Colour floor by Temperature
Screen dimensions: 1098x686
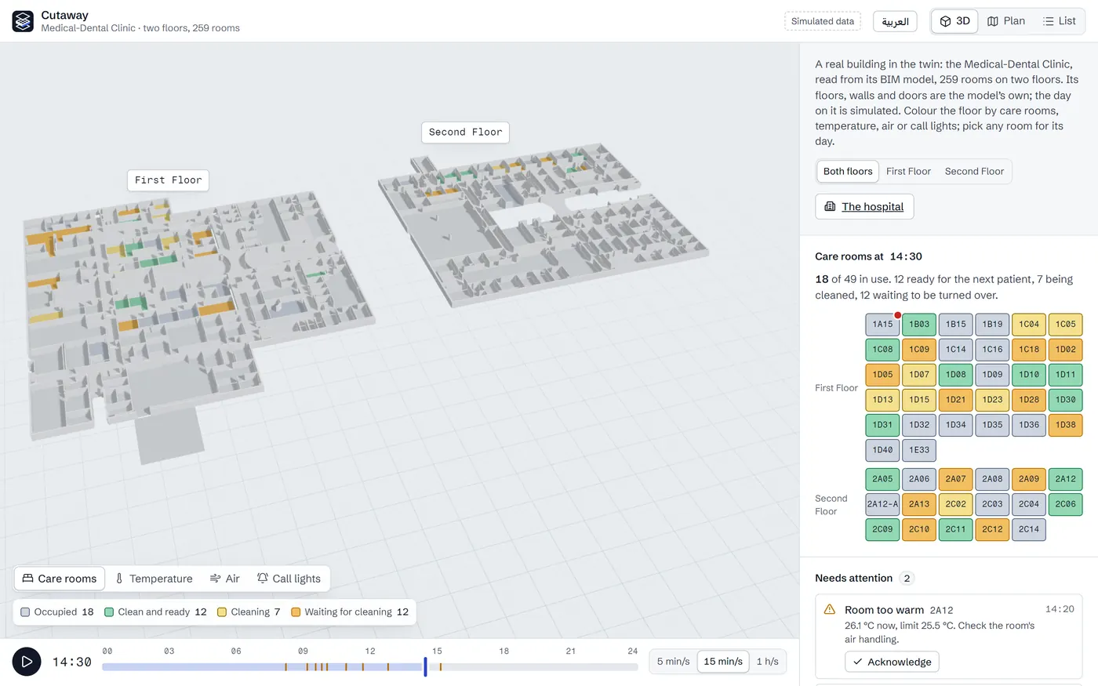click(x=154, y=579)
